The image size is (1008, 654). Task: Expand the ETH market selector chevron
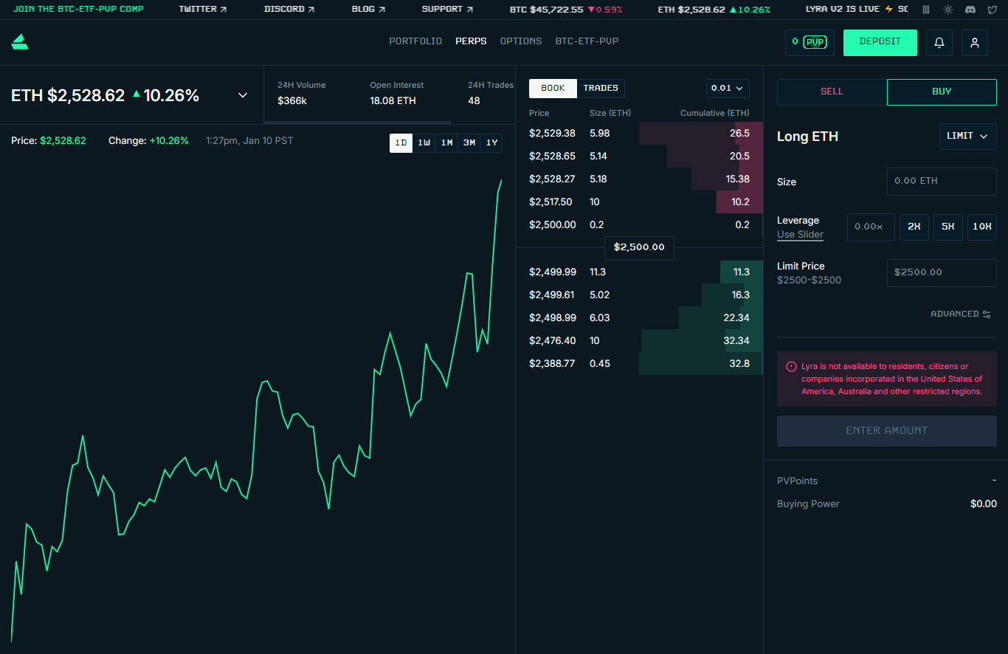243,95
